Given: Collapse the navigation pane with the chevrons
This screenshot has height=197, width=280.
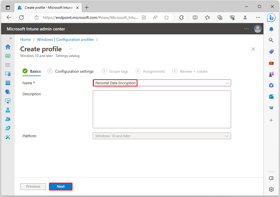Looking at the screenshot, I should tap(10, 39).
